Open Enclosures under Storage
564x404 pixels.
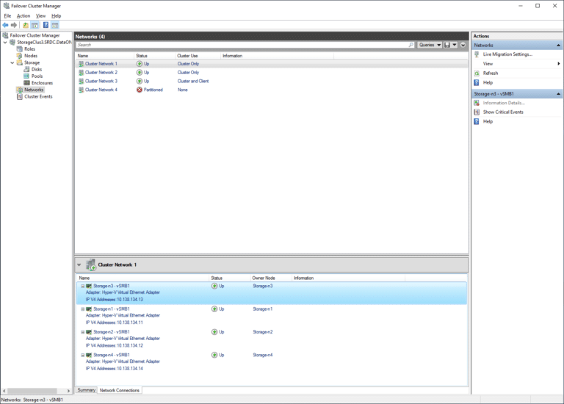(x=42, y=83)
